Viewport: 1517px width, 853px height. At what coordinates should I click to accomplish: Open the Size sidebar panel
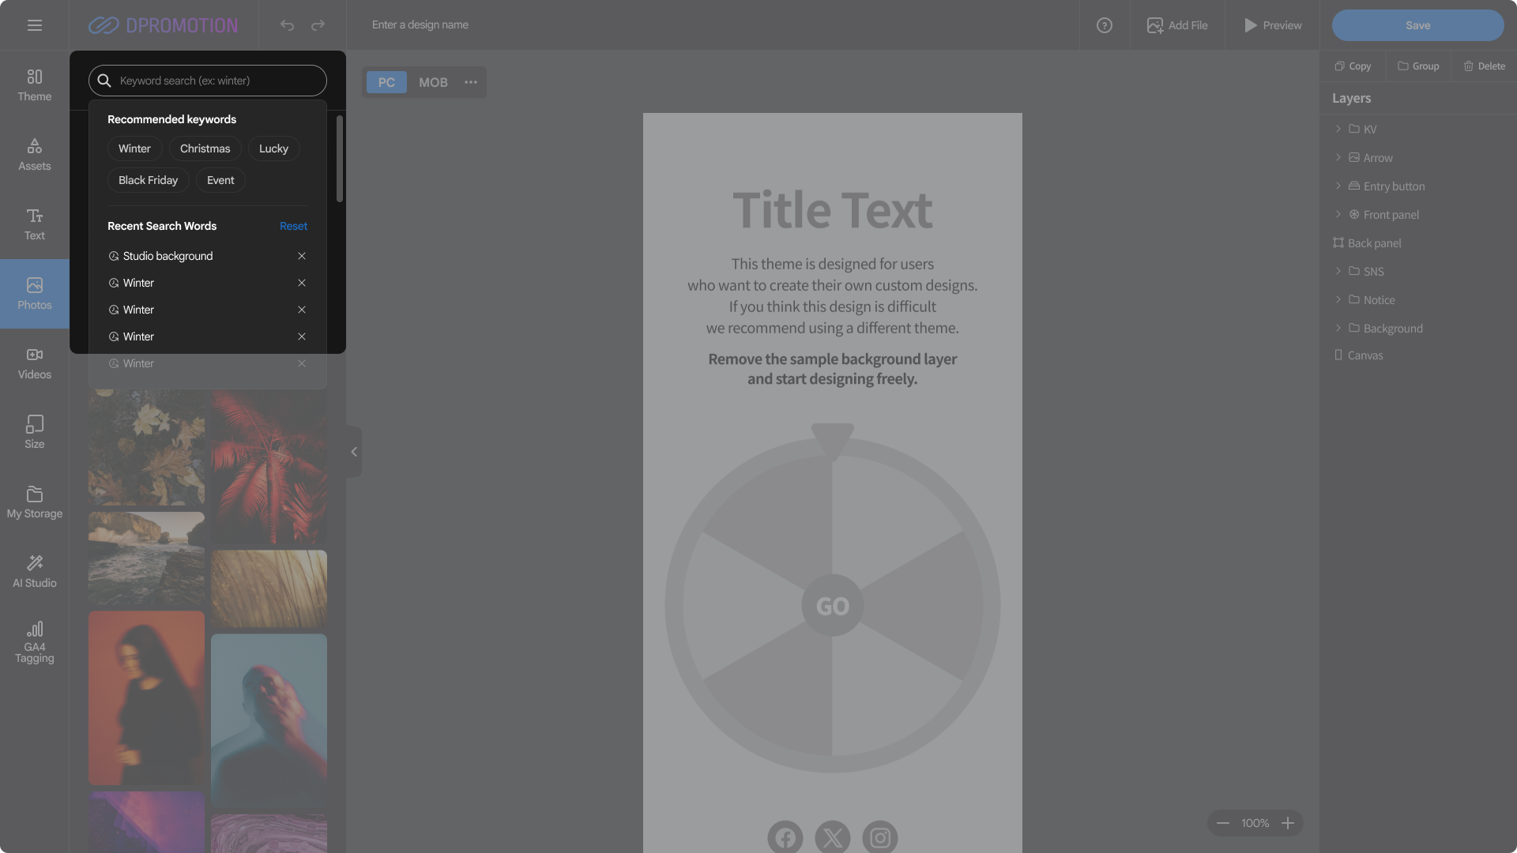35,433
